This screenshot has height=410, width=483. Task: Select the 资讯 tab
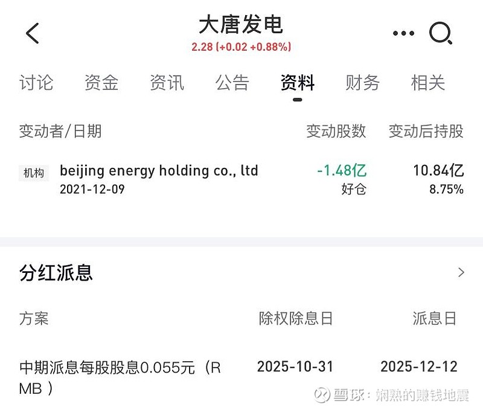click(x=167, y=83)
